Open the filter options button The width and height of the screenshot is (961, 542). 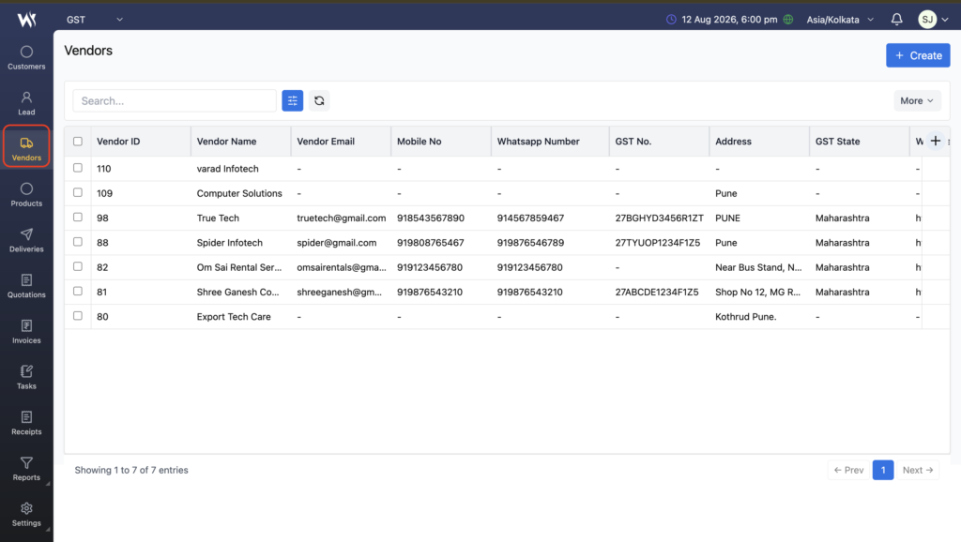point(293,100)
